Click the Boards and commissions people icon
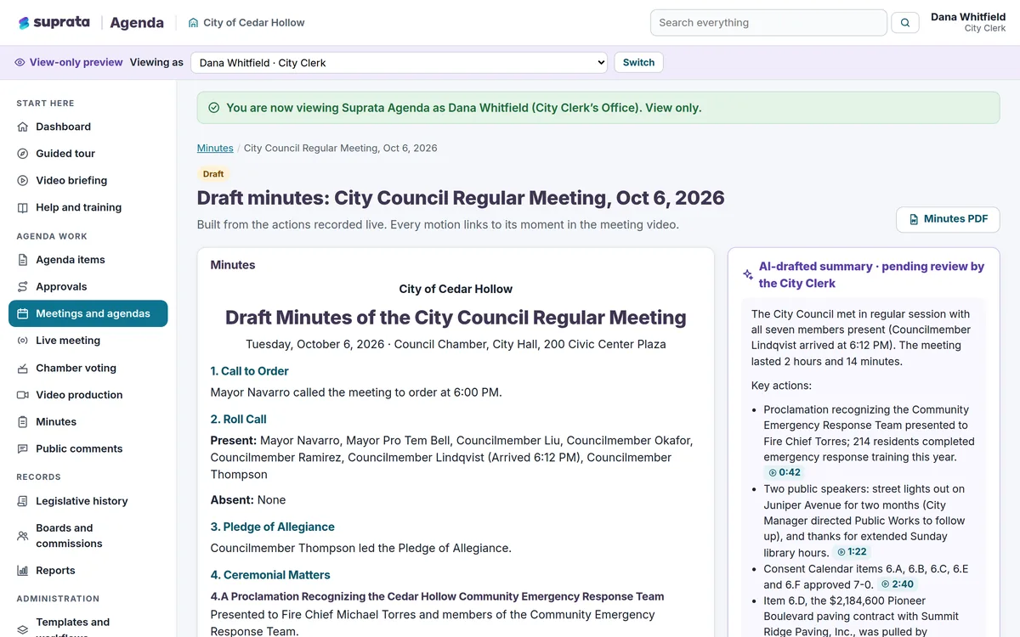This screenshot has height=637, width=1020. pos(23,536)
